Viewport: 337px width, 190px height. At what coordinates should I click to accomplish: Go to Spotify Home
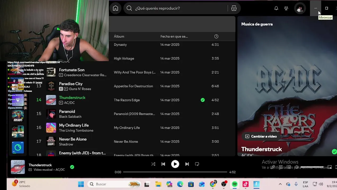pyautogui.click(x=116, y=8)
